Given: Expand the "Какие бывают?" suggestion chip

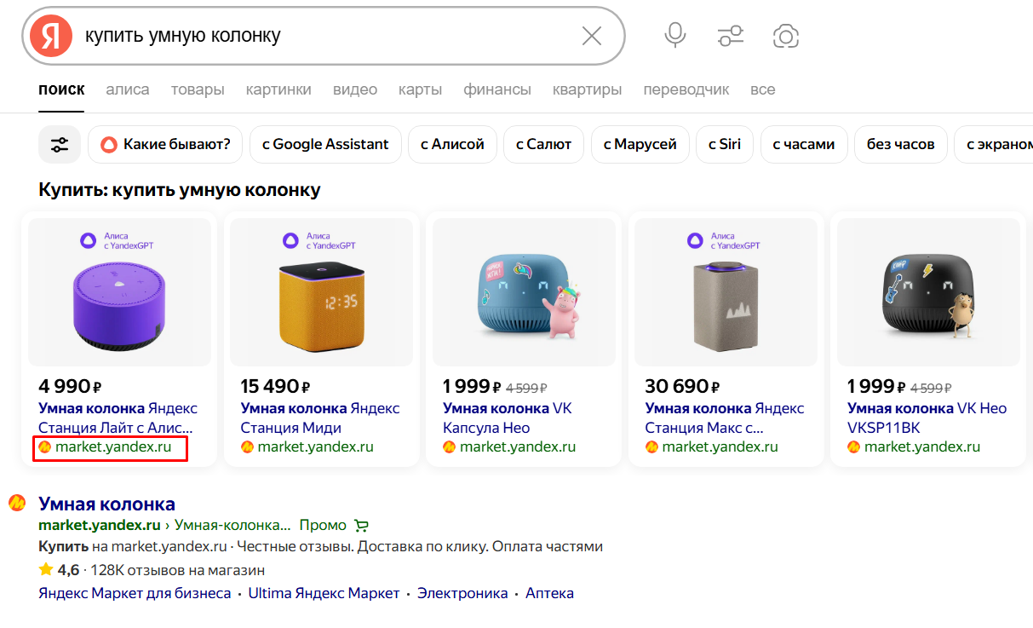Looking at the screenshot, I should [165, 144].
